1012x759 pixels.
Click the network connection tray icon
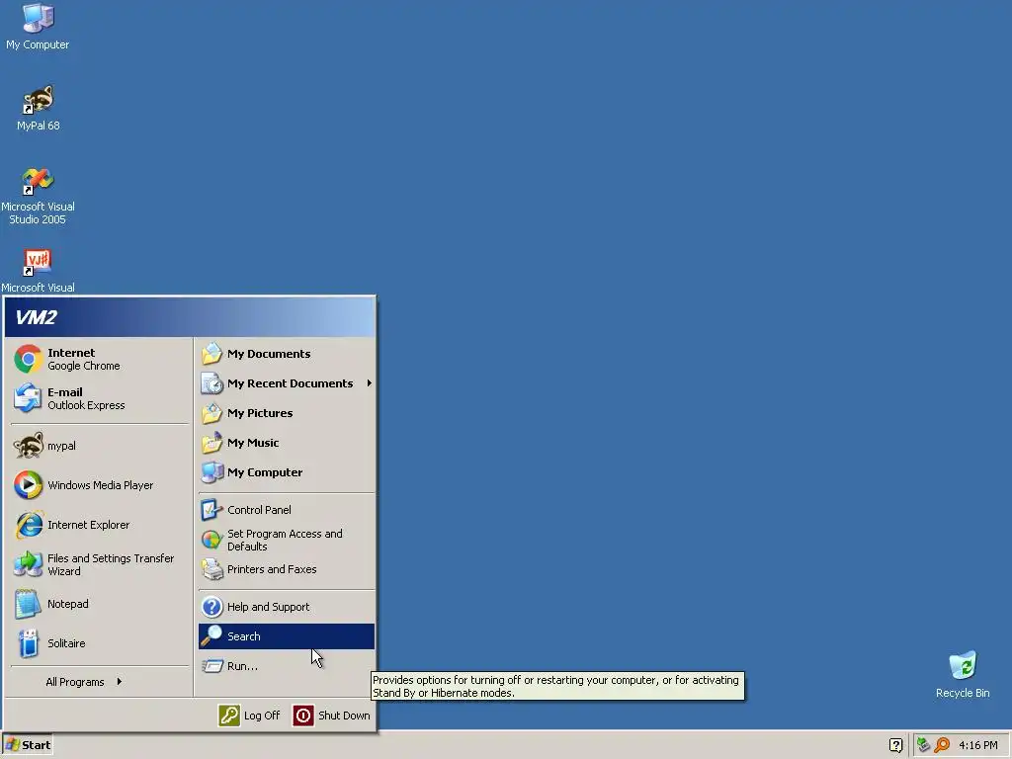924,745
